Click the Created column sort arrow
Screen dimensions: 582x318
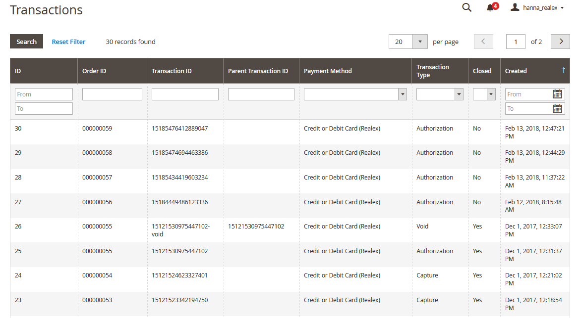pos(563,70)
